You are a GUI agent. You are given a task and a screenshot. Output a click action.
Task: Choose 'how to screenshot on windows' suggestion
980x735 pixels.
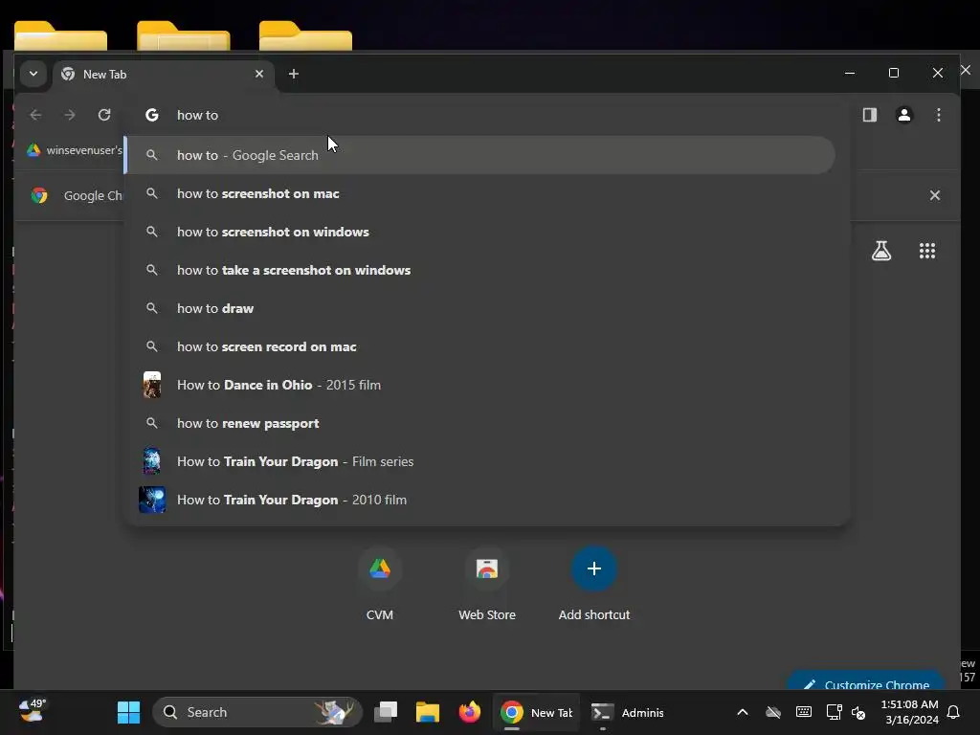(x=480, y=232)
